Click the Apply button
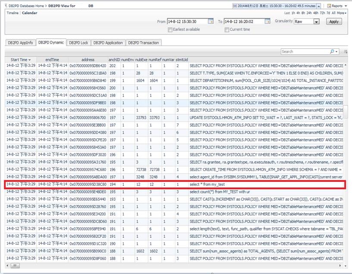352x274 pixels. [x=333, y=22]
